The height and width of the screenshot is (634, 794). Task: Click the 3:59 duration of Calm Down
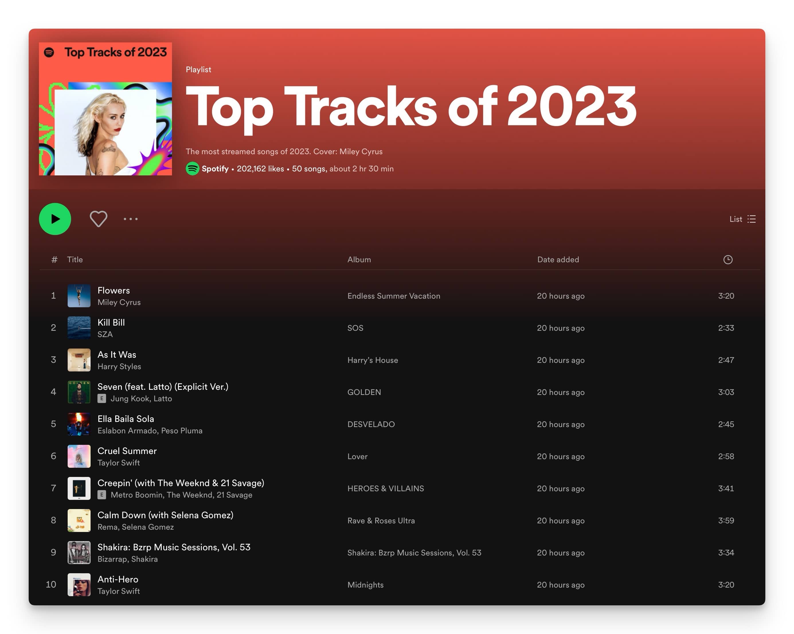click(726, 520)
